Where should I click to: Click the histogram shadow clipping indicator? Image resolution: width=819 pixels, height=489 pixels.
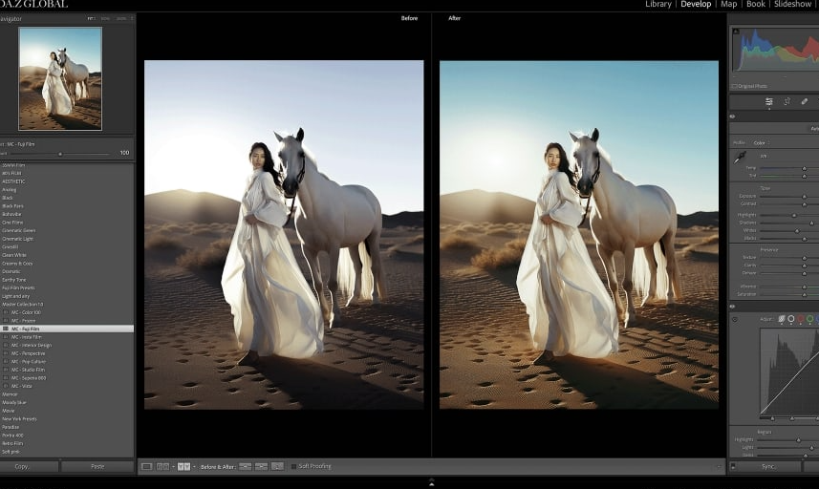[736, 32]
